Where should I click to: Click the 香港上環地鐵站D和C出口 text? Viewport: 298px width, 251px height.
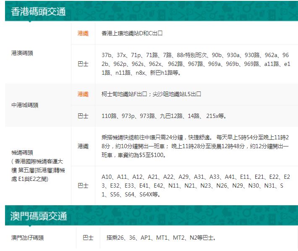(132, 33)
